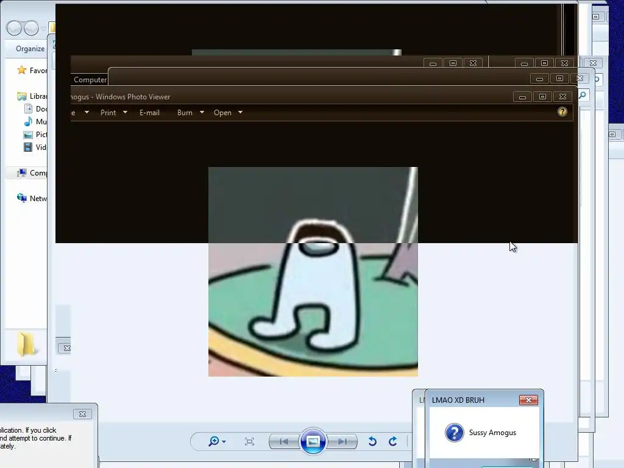Click the Sussy Amogus message text
The image size is (624, 468).
492,433
